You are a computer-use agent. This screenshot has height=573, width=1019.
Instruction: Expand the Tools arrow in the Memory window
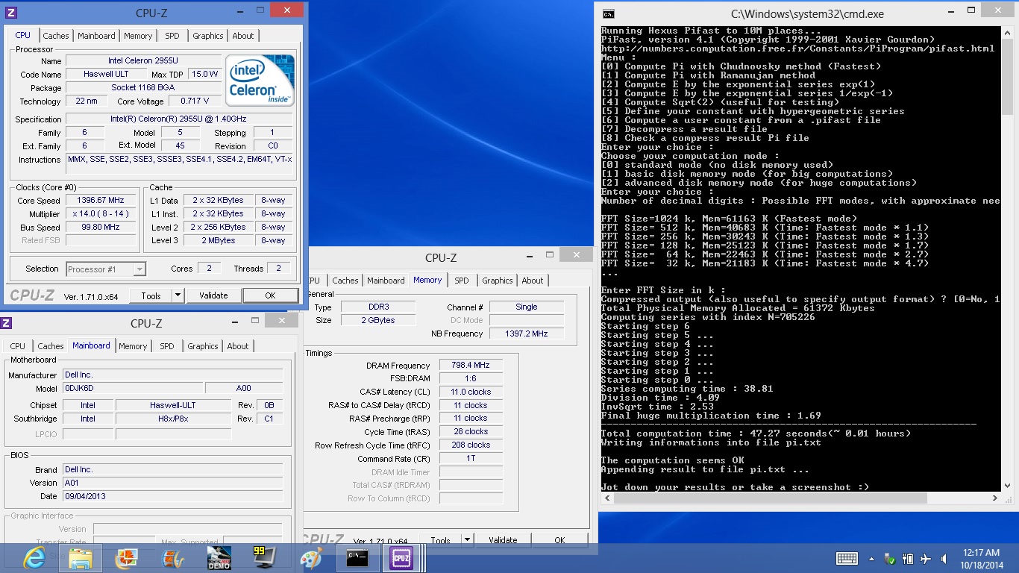pos(467,540)
